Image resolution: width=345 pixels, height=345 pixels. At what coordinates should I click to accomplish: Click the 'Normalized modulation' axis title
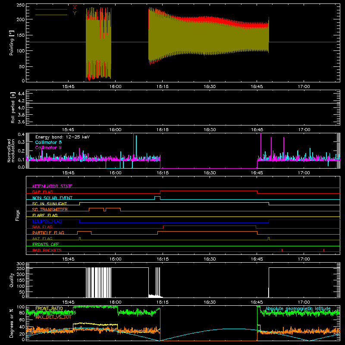(x=11, y=151)
